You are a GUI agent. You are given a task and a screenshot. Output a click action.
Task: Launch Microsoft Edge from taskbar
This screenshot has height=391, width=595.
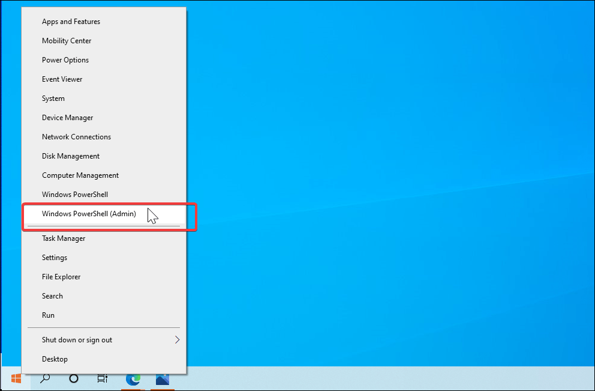click(x=133, y=379)
